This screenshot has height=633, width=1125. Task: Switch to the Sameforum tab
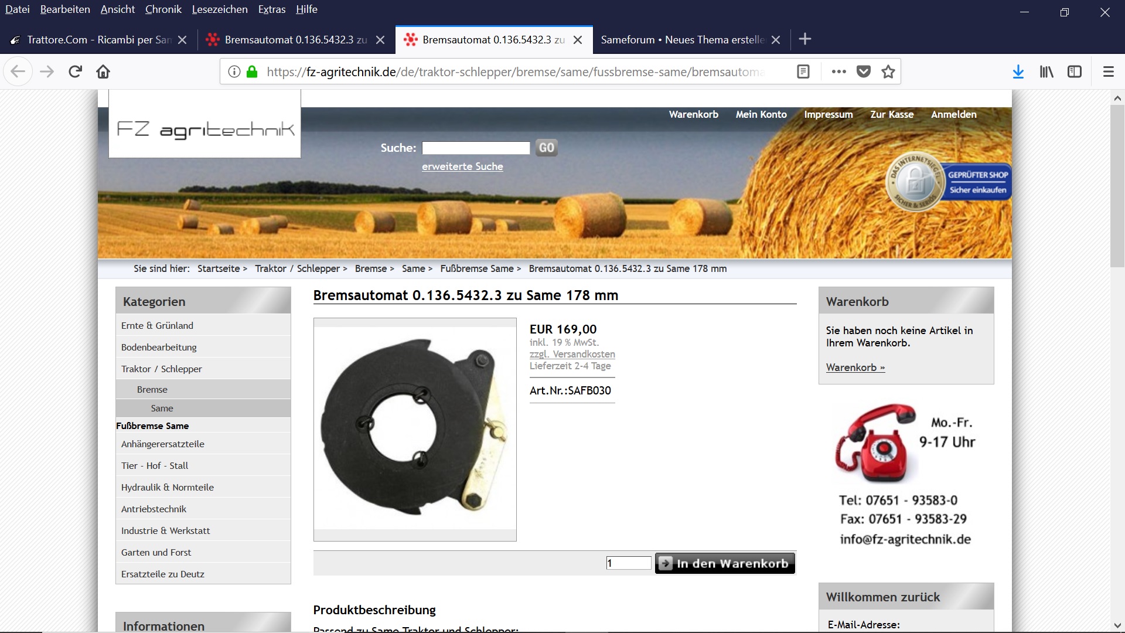click(683, 40)
